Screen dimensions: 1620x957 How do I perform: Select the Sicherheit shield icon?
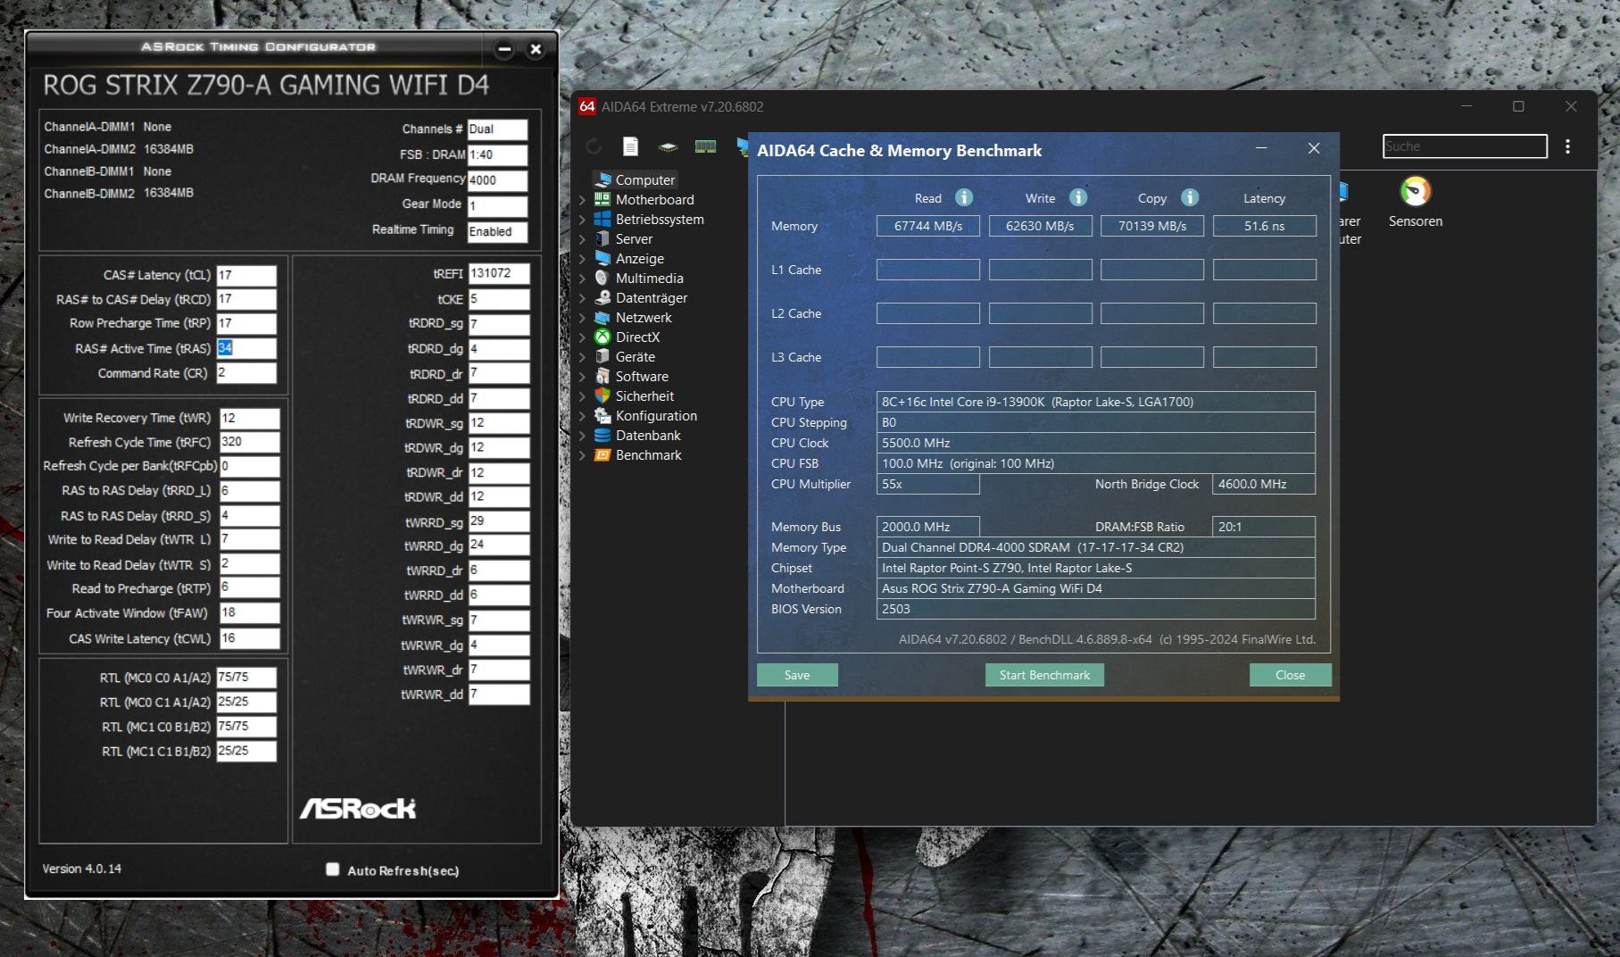tap(602, 396)
